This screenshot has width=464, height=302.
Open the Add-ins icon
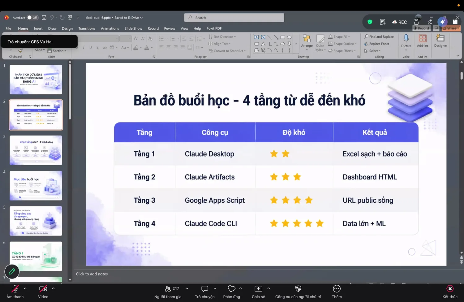click(x=423, y=38)
